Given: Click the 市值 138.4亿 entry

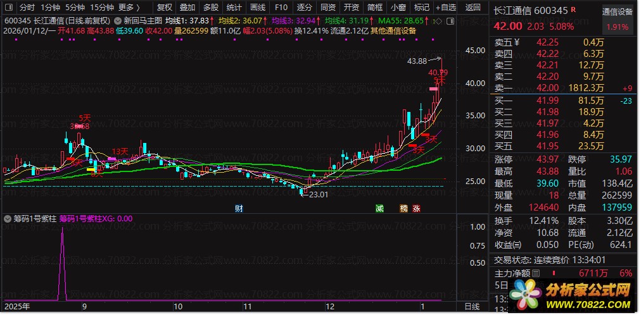Looking at the screenshot, I should click(600, 183).
